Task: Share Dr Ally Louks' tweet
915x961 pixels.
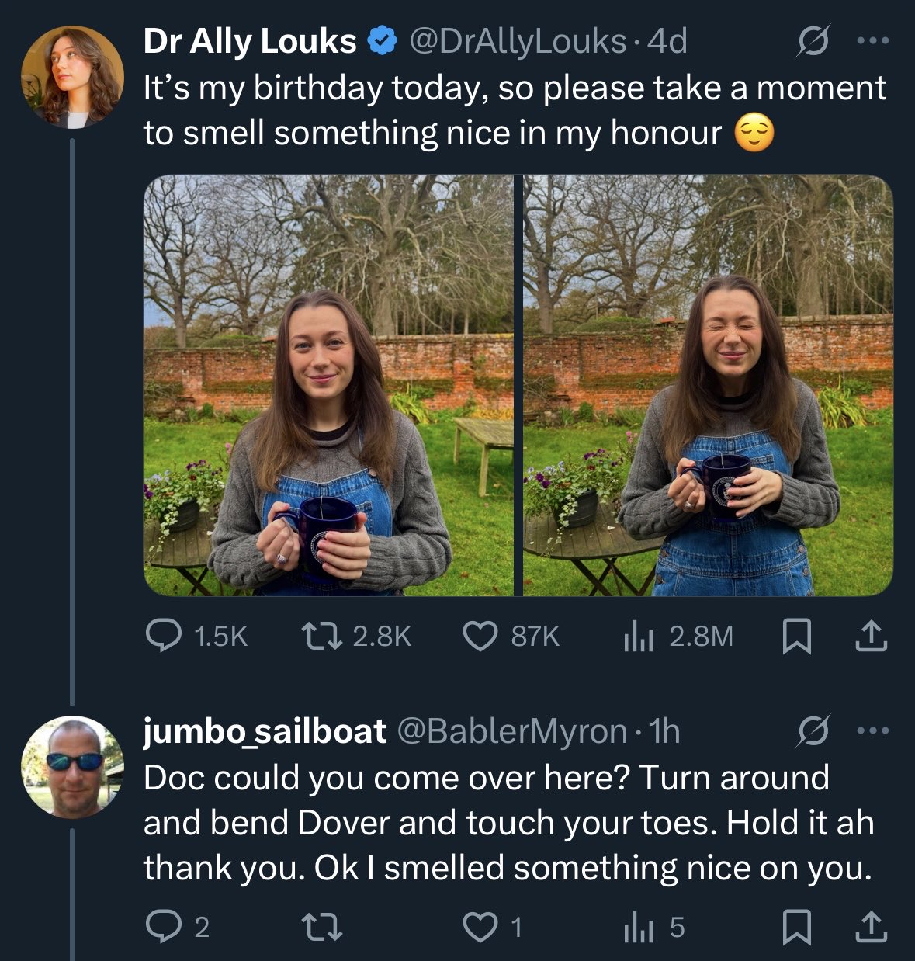Action: pyautogui.click(x=870, y=637)
